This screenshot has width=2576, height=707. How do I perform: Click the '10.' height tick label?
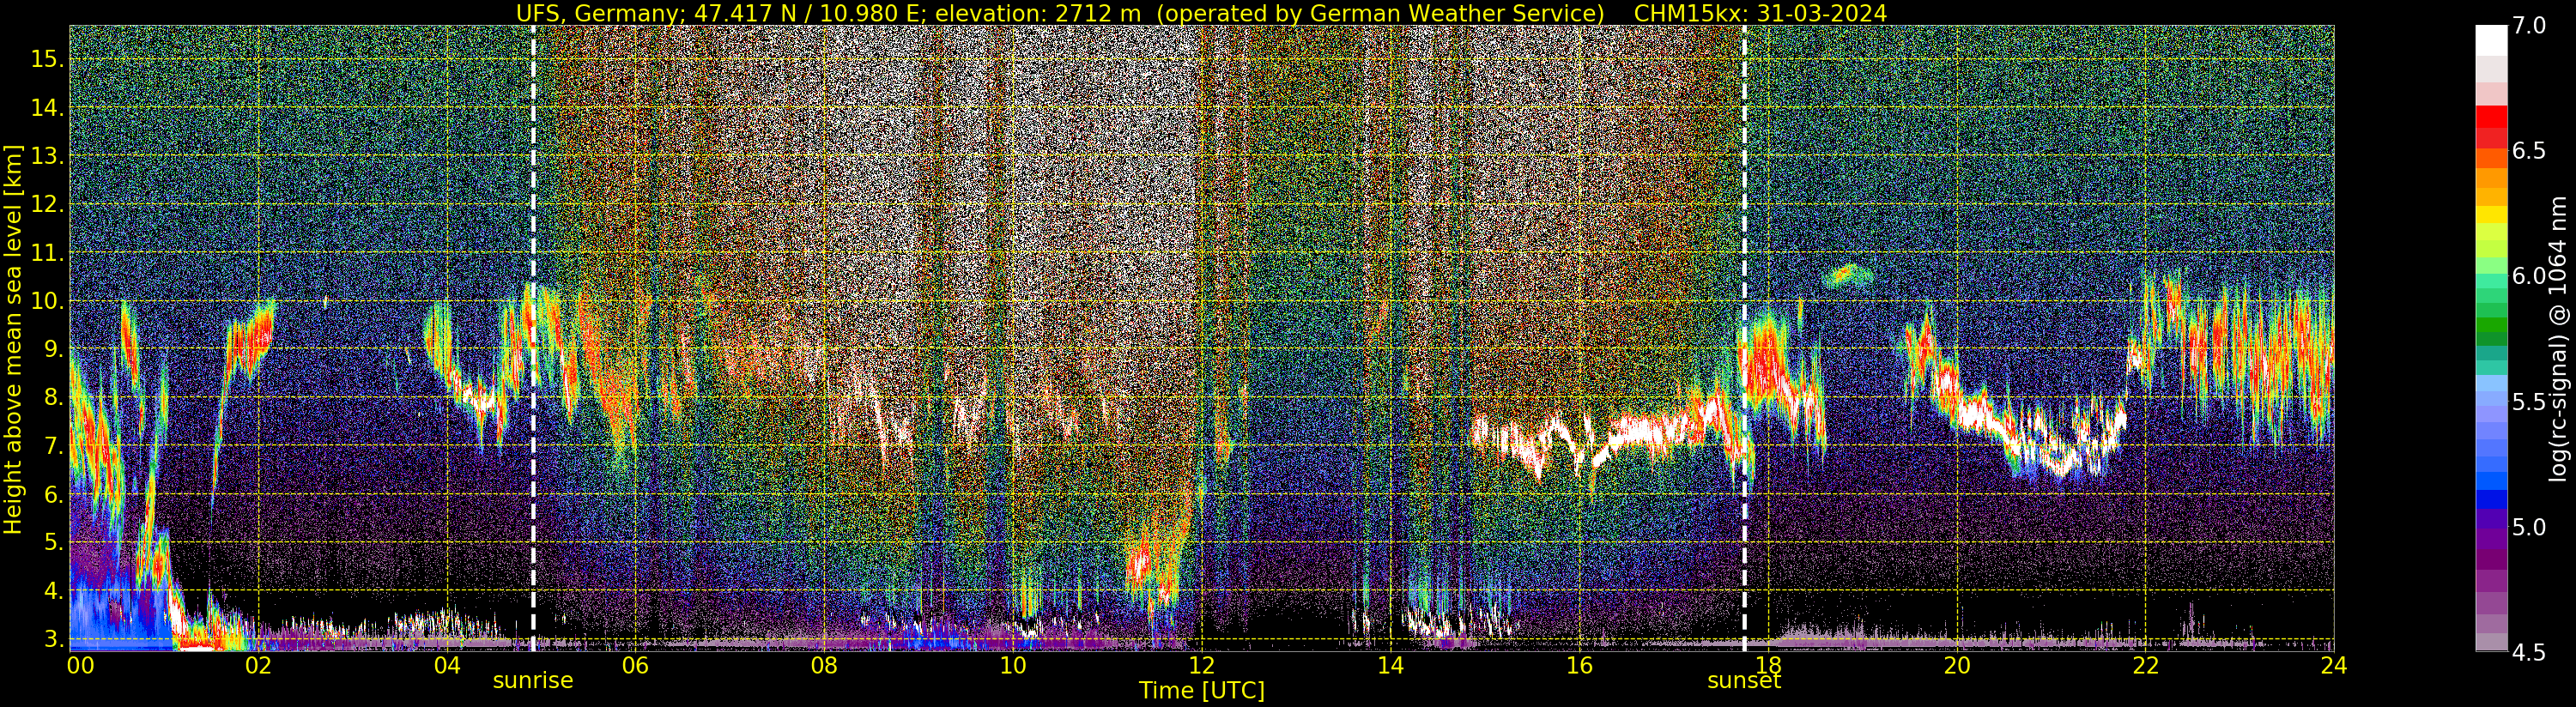click(46, 301)
